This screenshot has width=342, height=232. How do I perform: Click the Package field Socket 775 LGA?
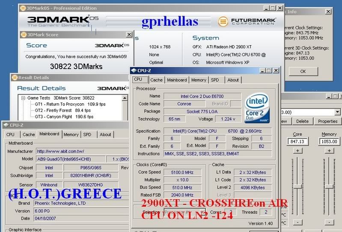pos(202,112)
